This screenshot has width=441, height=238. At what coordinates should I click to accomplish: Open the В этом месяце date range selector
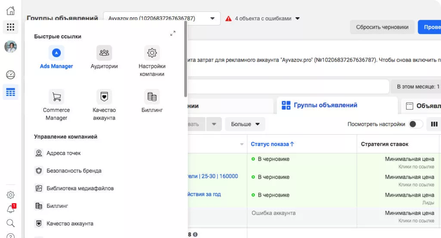[416, 87]
